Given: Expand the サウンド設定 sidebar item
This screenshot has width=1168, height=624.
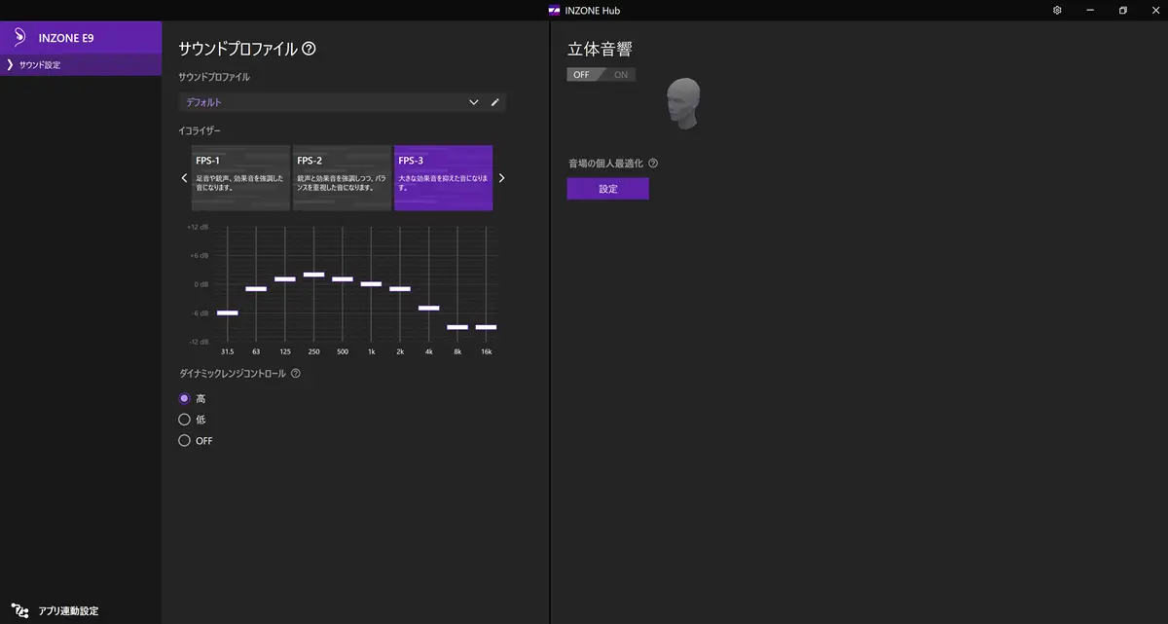Looking at the screenshot, I should click(81, 65).
